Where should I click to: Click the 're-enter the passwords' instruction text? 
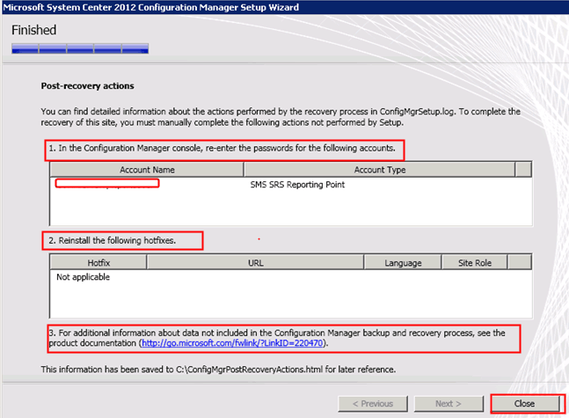point(222,148)
